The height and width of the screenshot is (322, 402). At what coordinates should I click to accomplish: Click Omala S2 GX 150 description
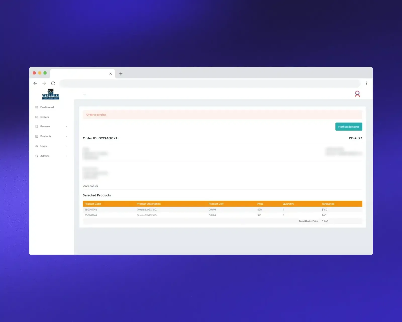point(147,210)
